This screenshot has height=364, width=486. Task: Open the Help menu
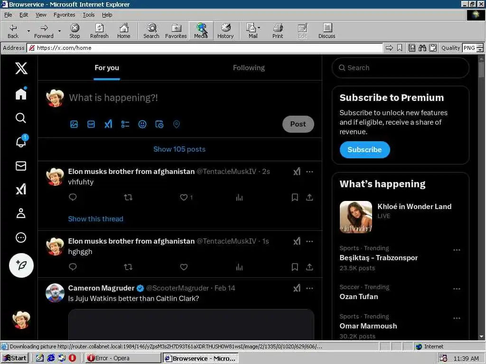tap(107, 15)
